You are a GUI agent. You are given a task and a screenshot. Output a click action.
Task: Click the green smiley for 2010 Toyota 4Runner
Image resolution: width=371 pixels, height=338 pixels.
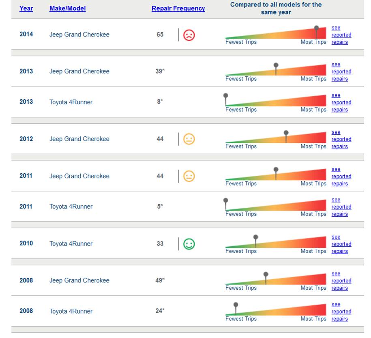pyautogui.click(x=189, y=244)
